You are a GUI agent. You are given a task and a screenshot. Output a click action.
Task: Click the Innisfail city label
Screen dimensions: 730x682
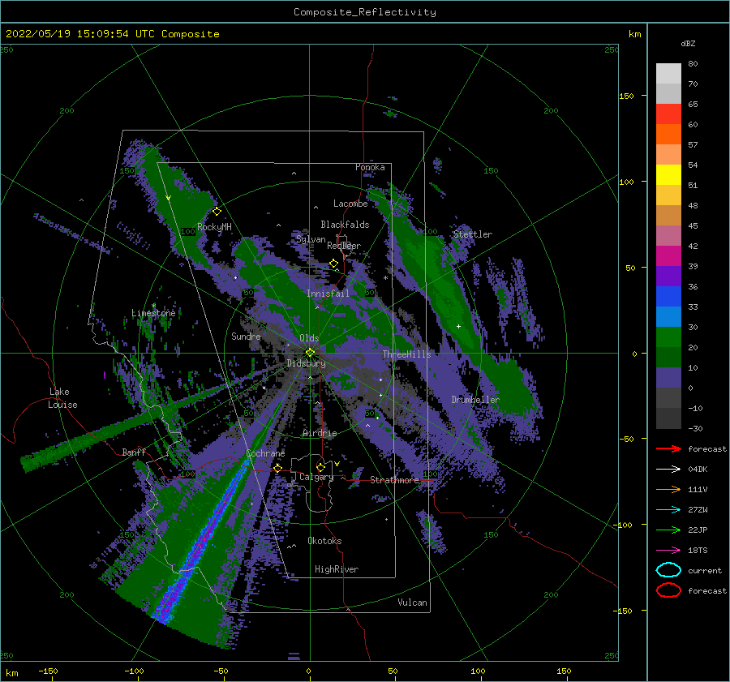click(328, 294)
